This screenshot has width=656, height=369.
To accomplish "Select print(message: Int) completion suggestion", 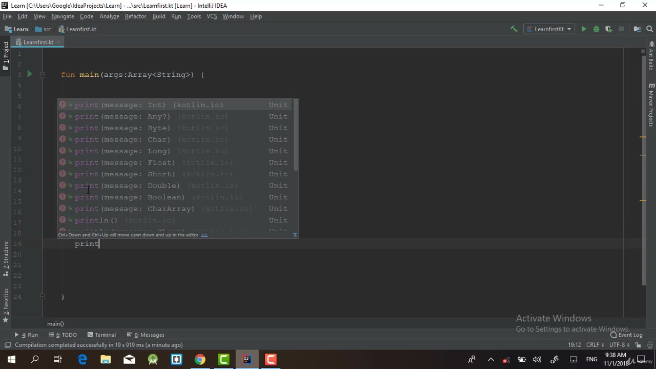I will click(175, 105).
